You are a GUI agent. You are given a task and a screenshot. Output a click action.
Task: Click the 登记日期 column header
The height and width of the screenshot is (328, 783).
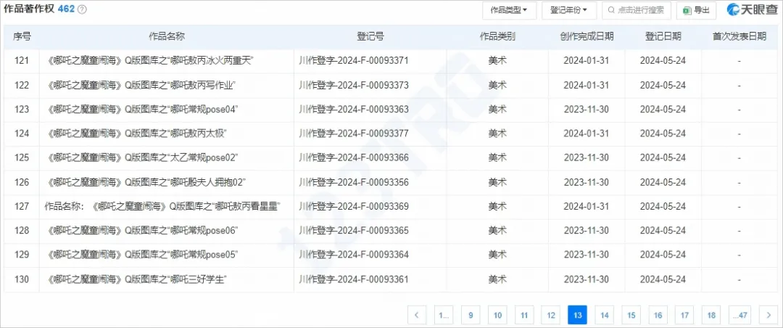[663, 36]
